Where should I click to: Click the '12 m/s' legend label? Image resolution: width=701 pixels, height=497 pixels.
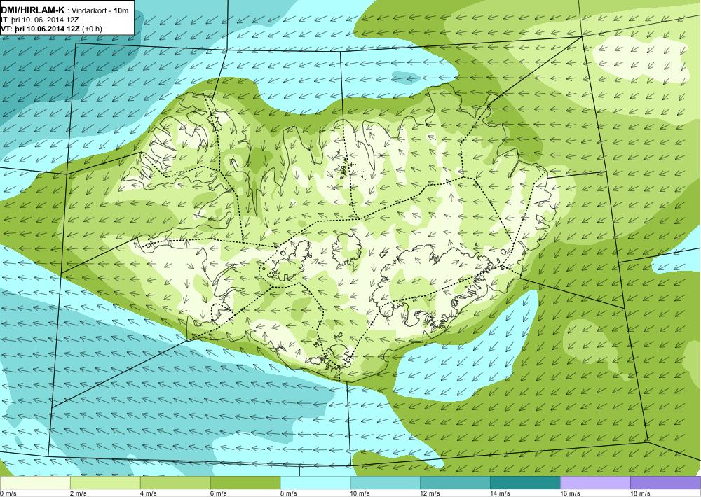430,493
